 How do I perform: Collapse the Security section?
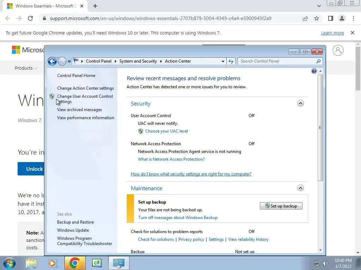tap(300, 103)
